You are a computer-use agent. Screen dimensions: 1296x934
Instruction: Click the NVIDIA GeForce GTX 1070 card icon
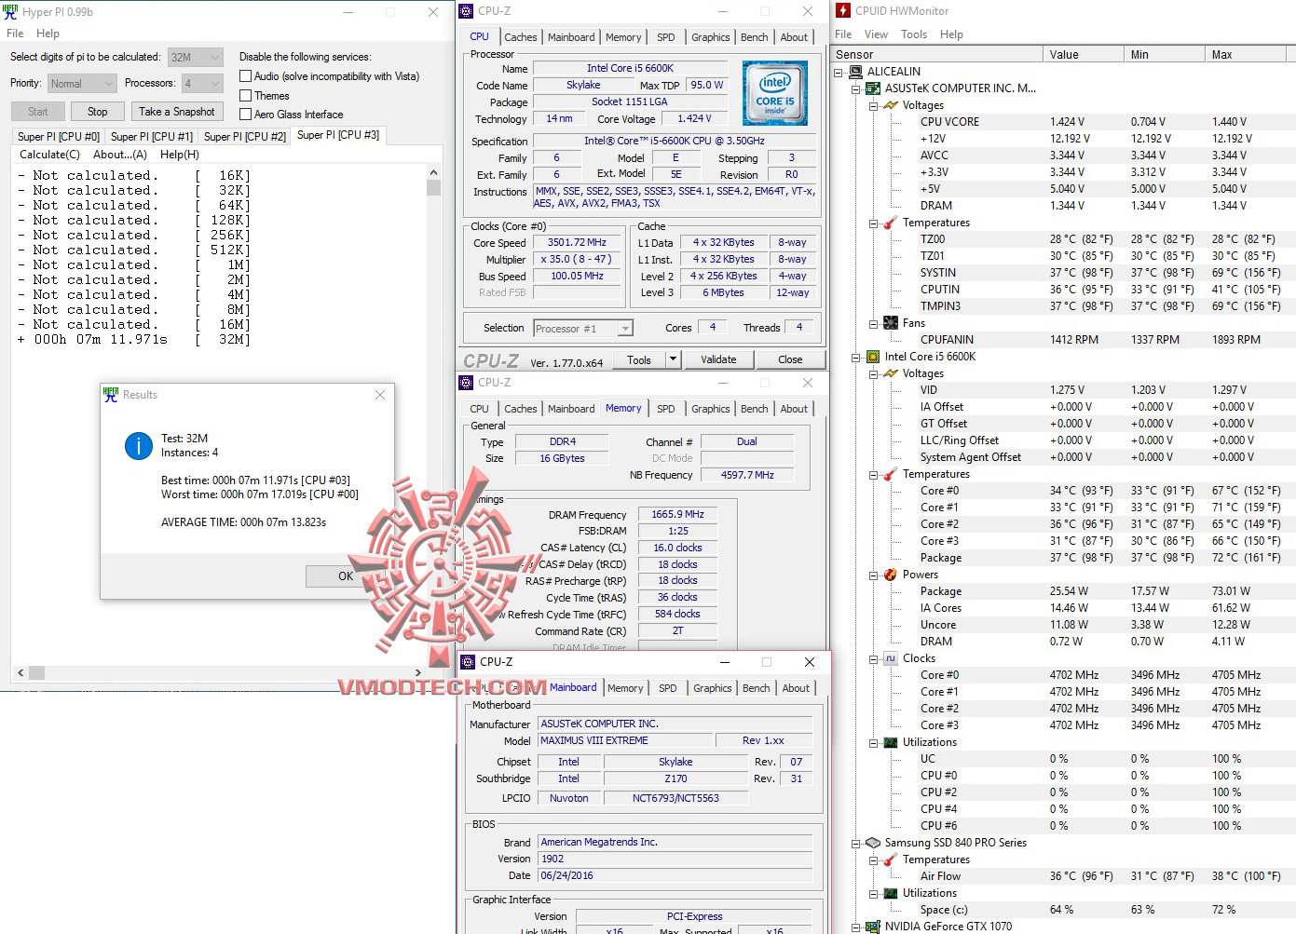(873, 927)
